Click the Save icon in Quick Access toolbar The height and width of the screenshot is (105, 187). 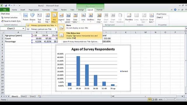[6, 6]
